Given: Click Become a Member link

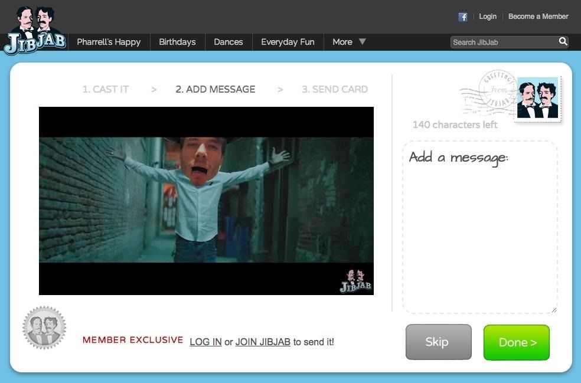Looking at the screenshot, I should [538, 17].
